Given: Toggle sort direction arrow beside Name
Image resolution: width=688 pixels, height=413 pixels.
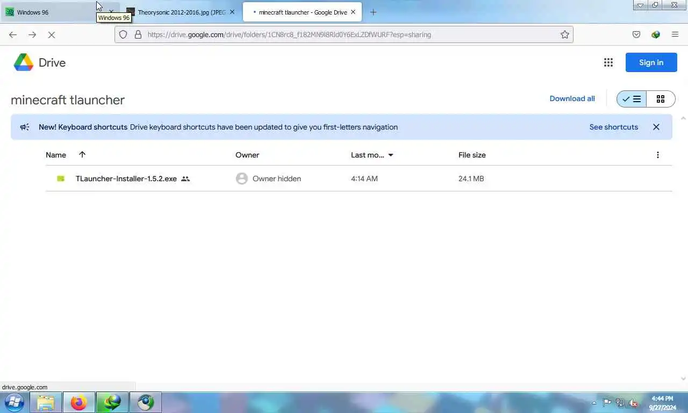Looking at the screenshot, I should pyautogui.click(x=82, y=154).
